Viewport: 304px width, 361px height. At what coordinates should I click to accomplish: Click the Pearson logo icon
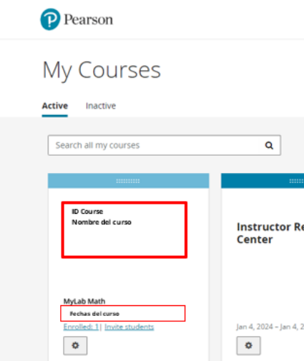50,19
